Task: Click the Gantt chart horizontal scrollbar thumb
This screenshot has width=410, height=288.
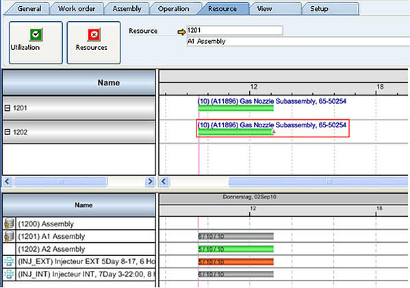Action: pyautogui.click(x=318, y=181)
